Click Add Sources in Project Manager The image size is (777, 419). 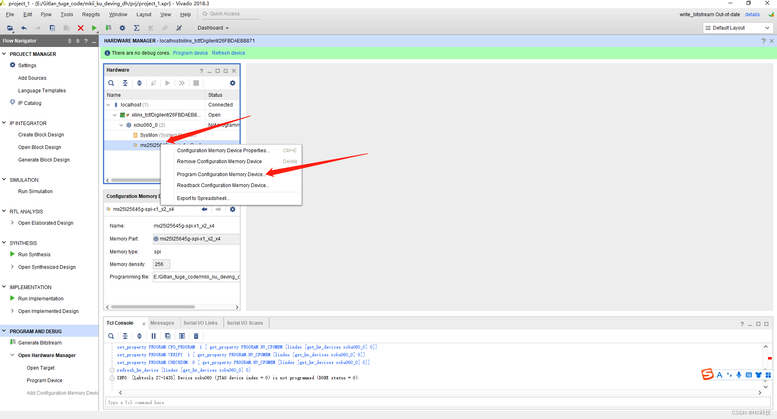[x=32, y=78]
